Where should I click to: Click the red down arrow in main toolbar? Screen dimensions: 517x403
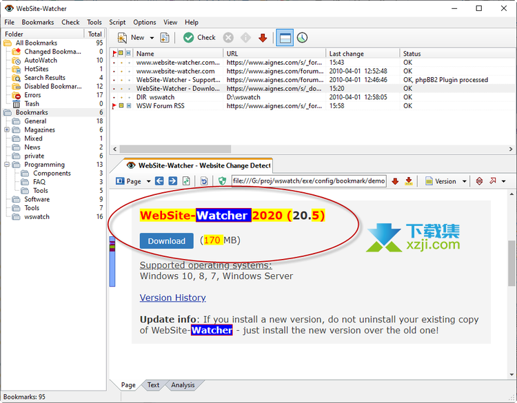[x=263, y=38]
